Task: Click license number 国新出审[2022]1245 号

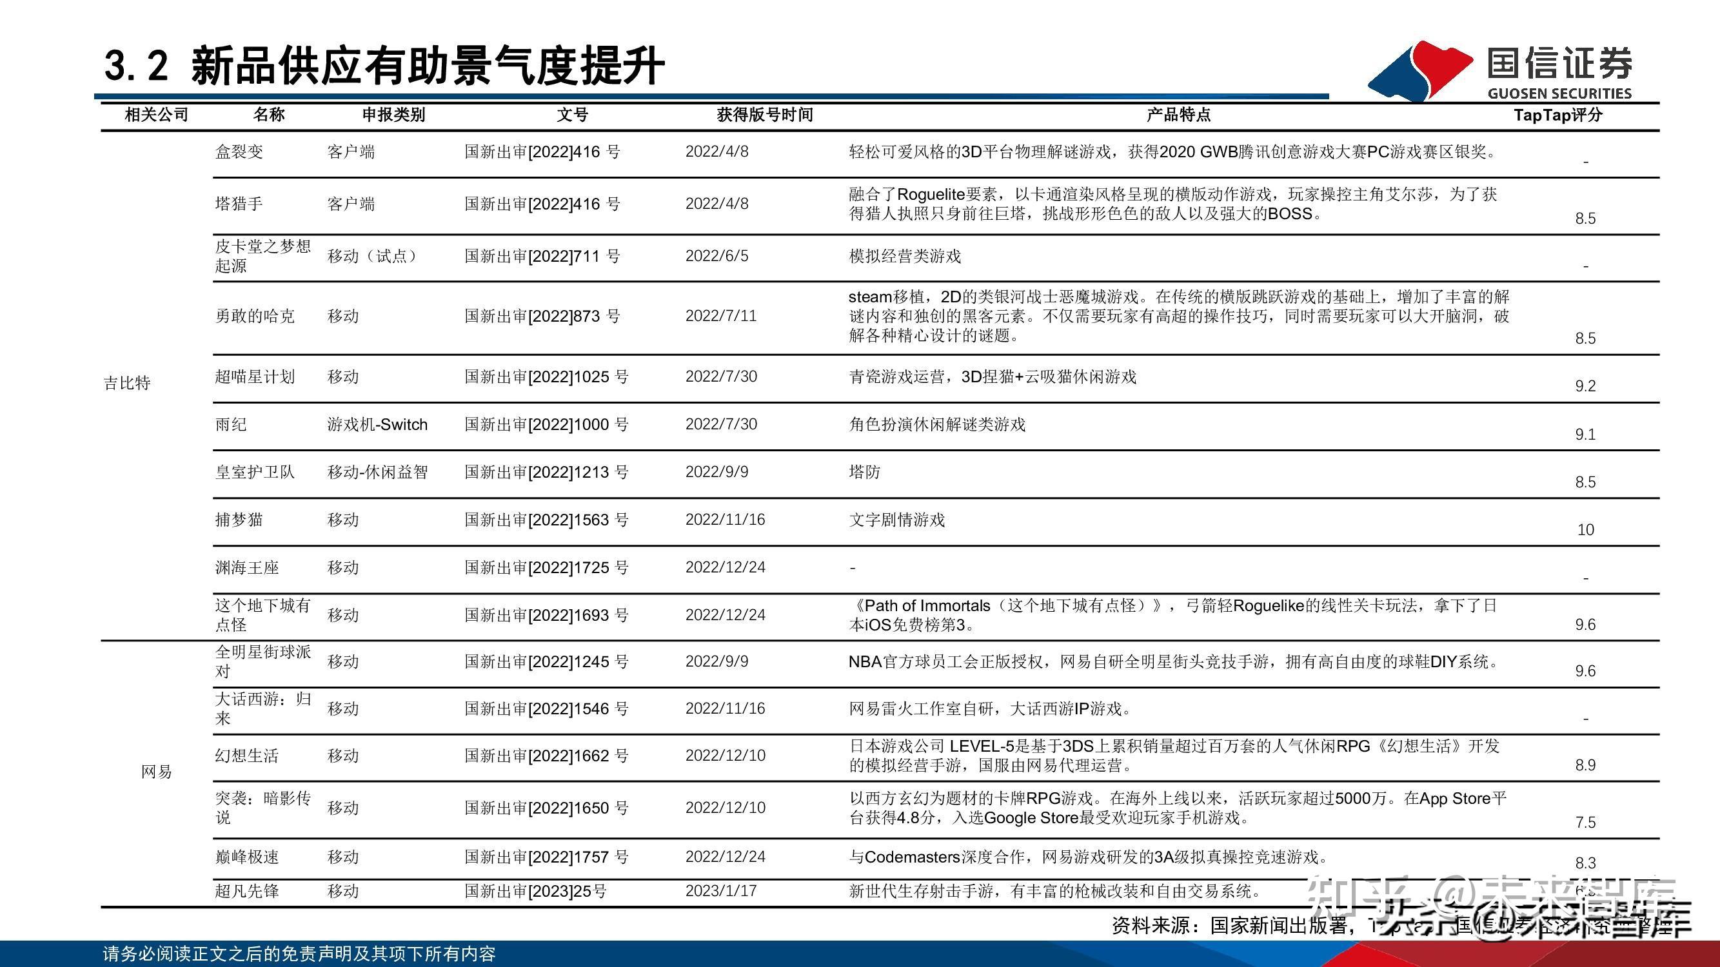Action: [547, 662]
